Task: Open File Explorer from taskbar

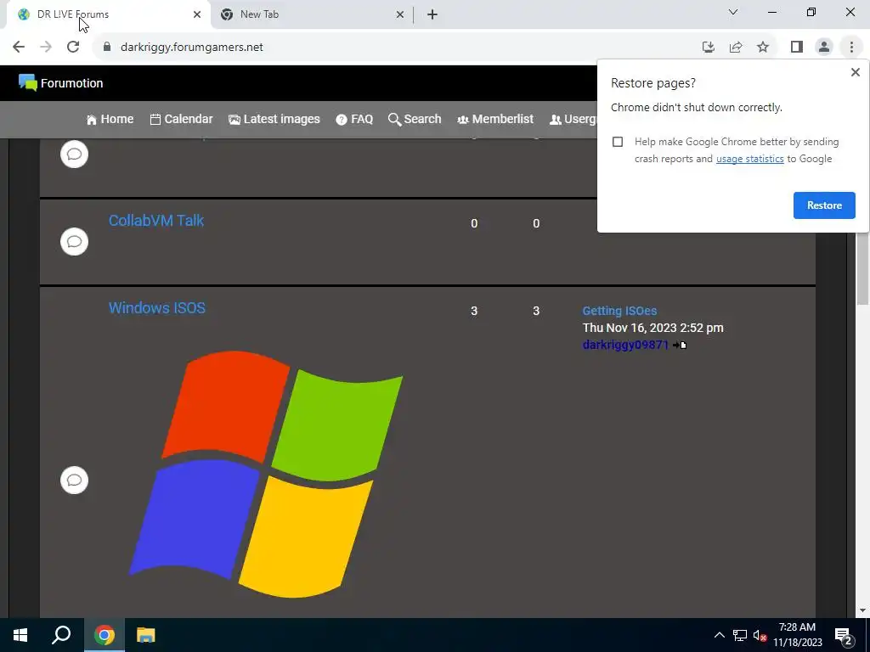Action: pos(146,635)
